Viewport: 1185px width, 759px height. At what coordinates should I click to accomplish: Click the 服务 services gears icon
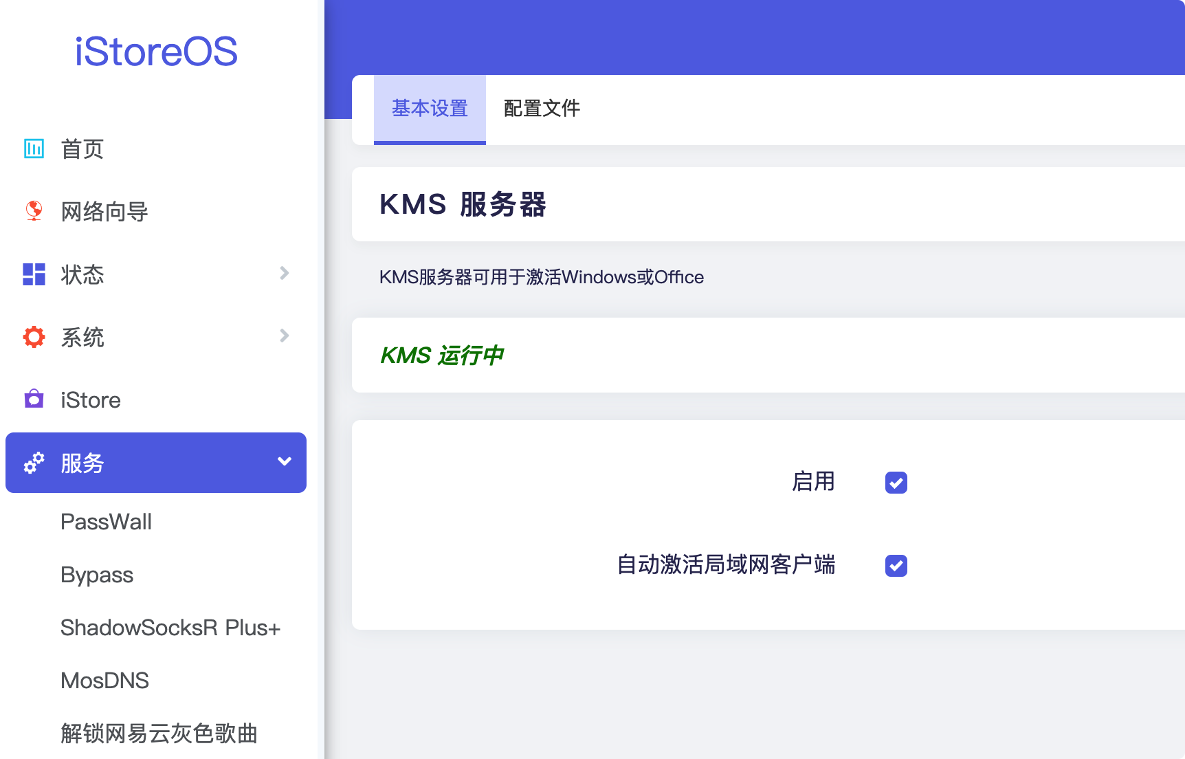pos(34,463)
